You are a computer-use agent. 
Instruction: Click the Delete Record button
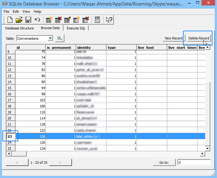(x=199, y=38)
